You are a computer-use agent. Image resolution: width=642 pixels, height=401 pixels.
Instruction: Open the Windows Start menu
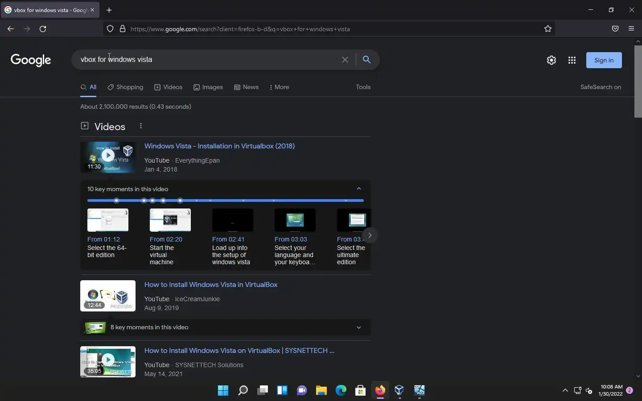click(x=223, y=391)
